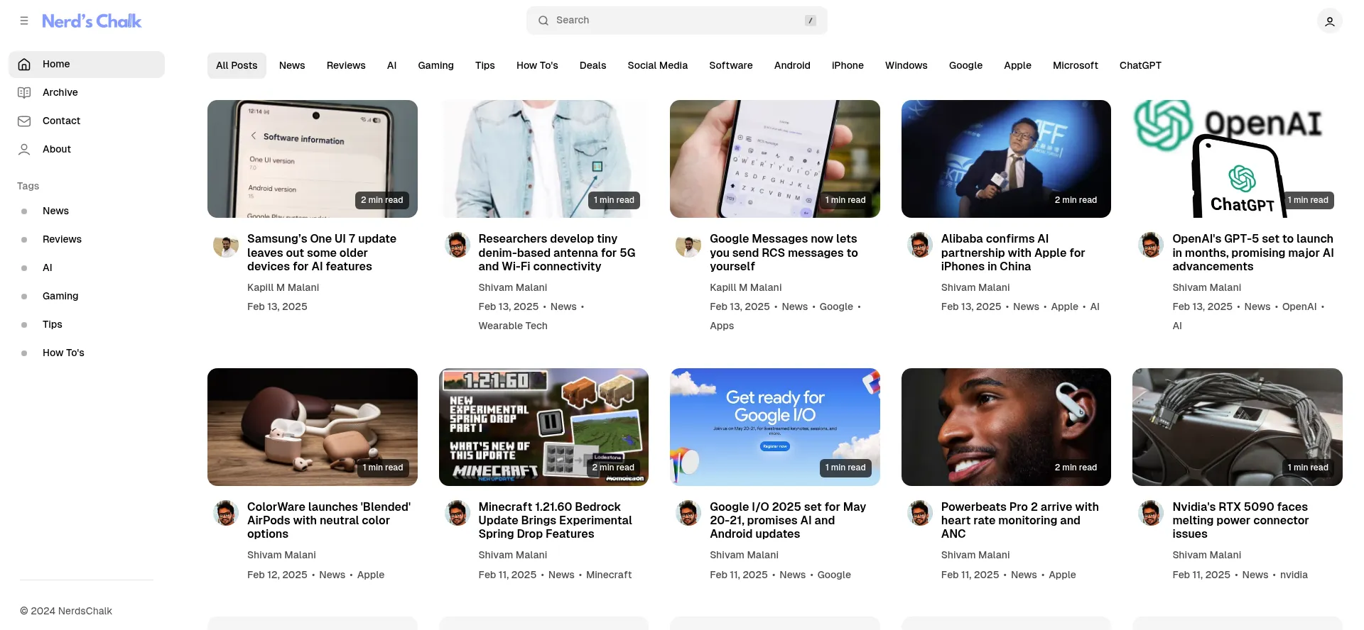The width and height of the screenshot is (1364, 630).
Task: Click the Nerd's Chalk logo
Action: pos(92,21)
